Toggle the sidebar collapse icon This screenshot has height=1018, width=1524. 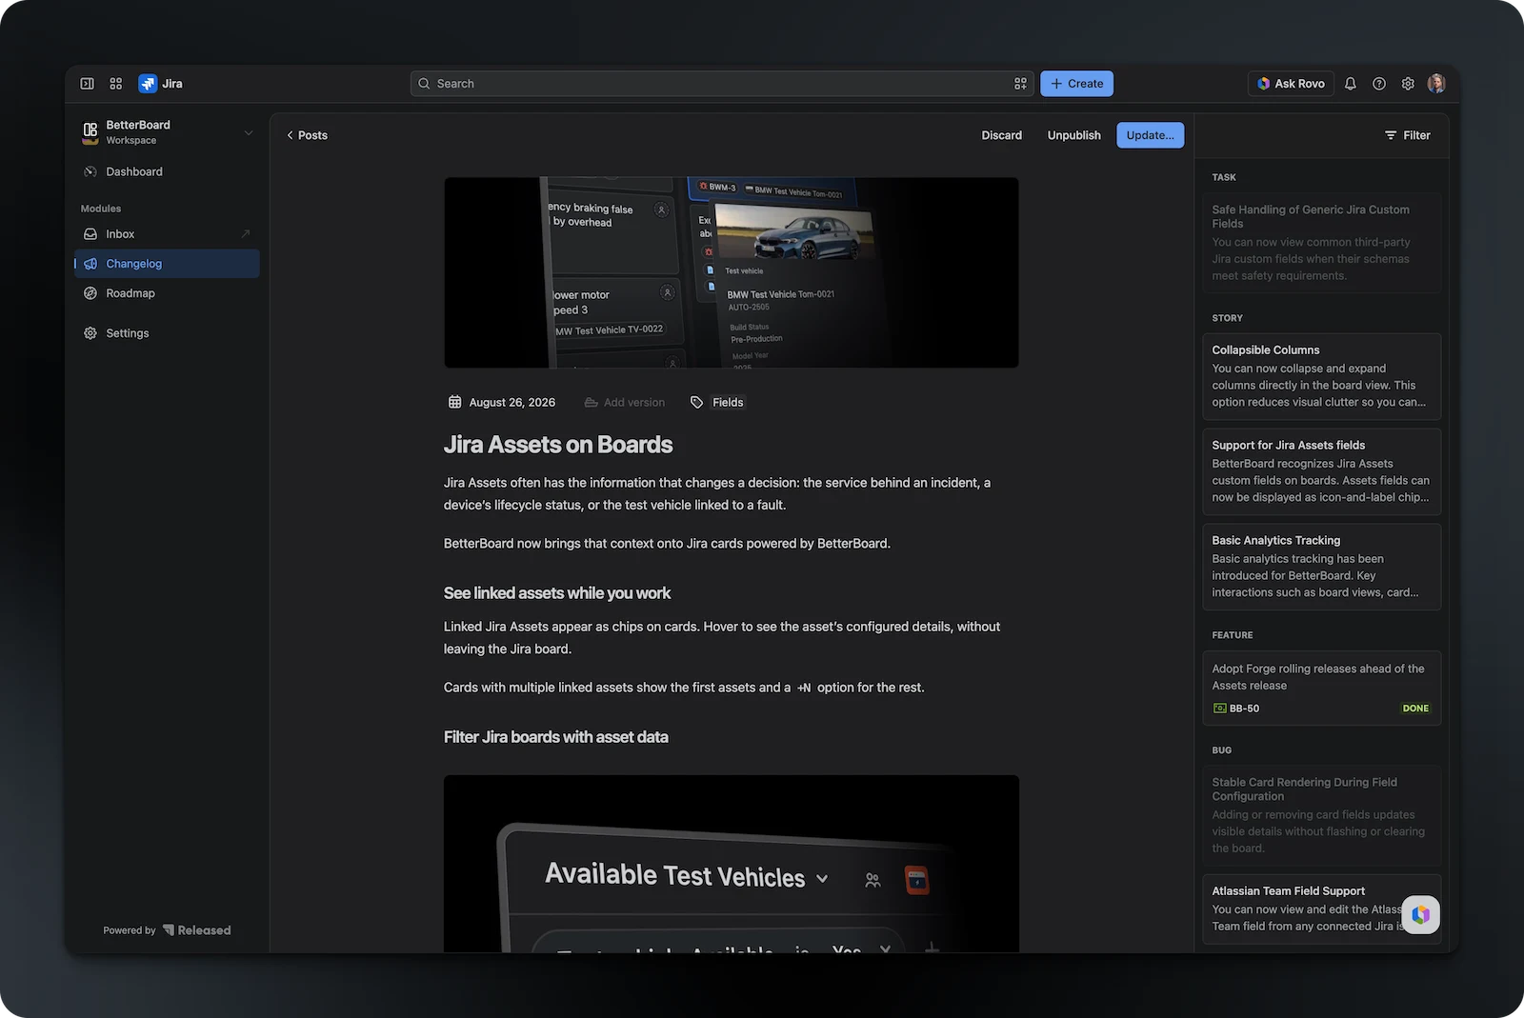pyautogui.click(x=87, y=84)
